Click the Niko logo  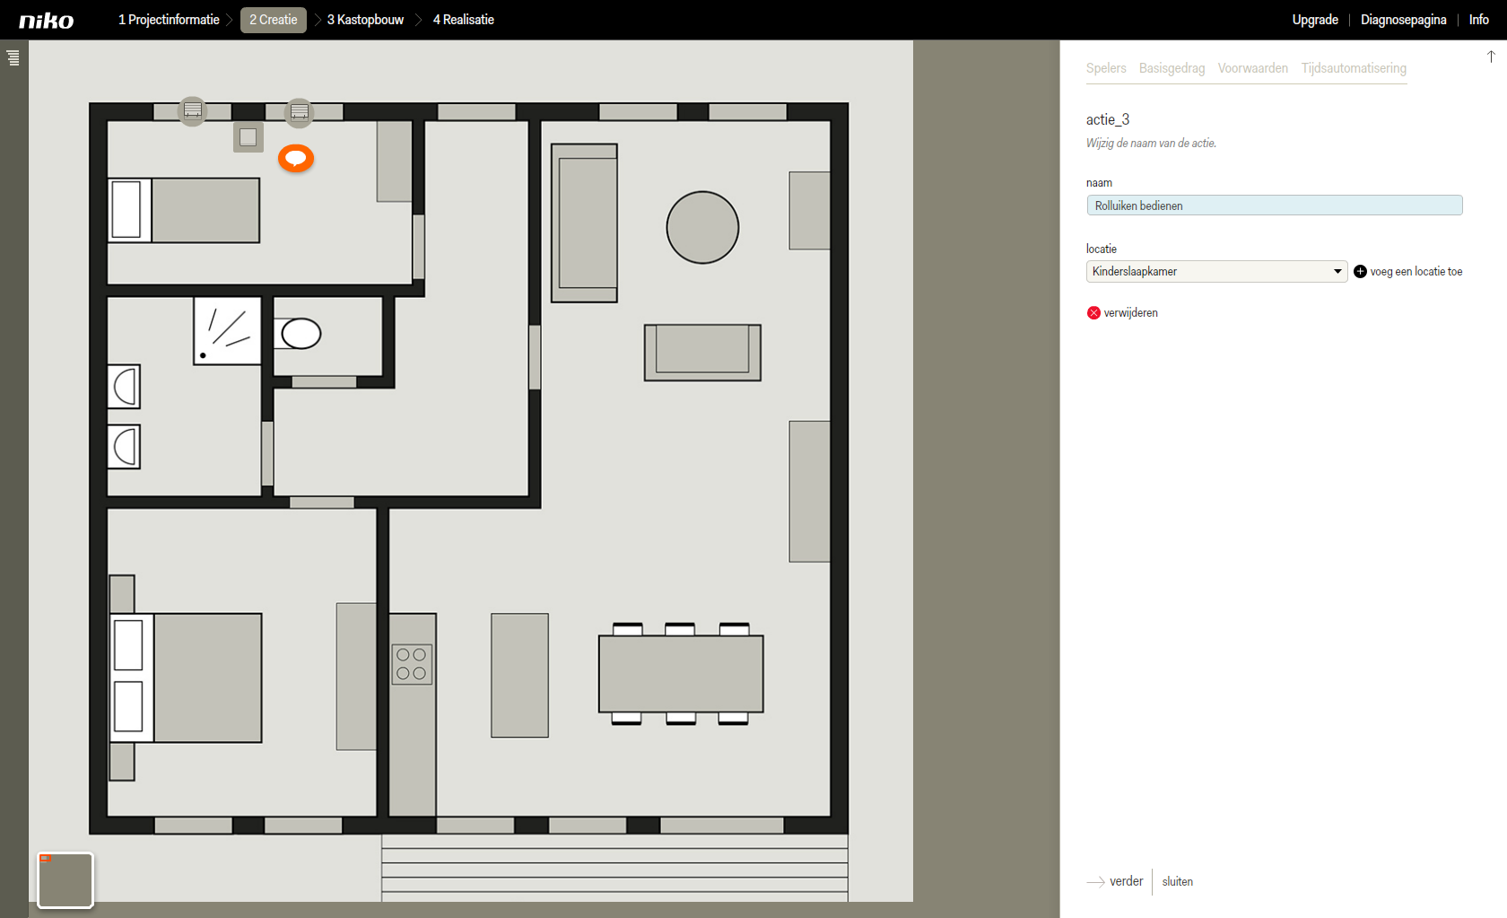47,21
